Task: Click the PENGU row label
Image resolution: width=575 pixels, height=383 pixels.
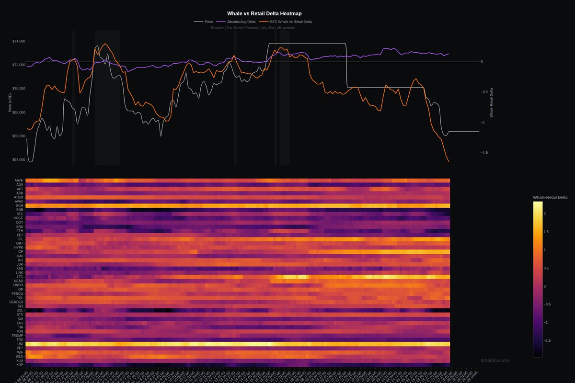Action: pos(17,293)
